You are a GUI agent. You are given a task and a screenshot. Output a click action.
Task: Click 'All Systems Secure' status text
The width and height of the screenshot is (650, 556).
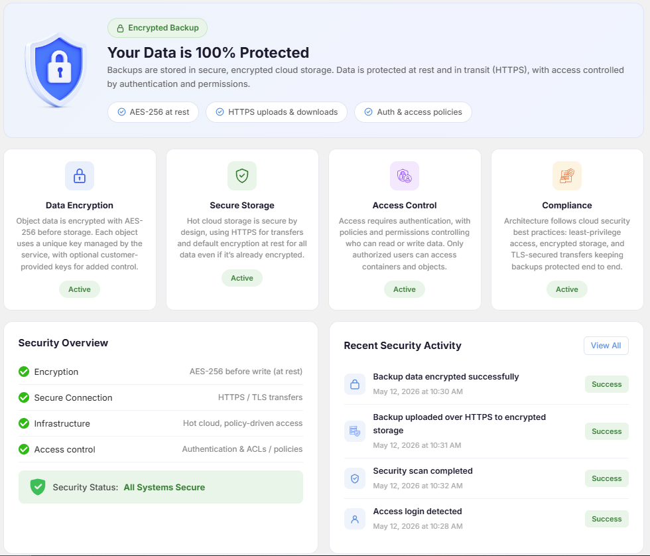pos(164,487)
